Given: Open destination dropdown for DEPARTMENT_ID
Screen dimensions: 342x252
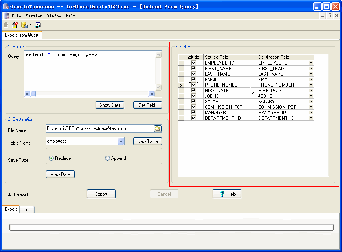Looking at the screenshot, I should [x=311, y=118].
